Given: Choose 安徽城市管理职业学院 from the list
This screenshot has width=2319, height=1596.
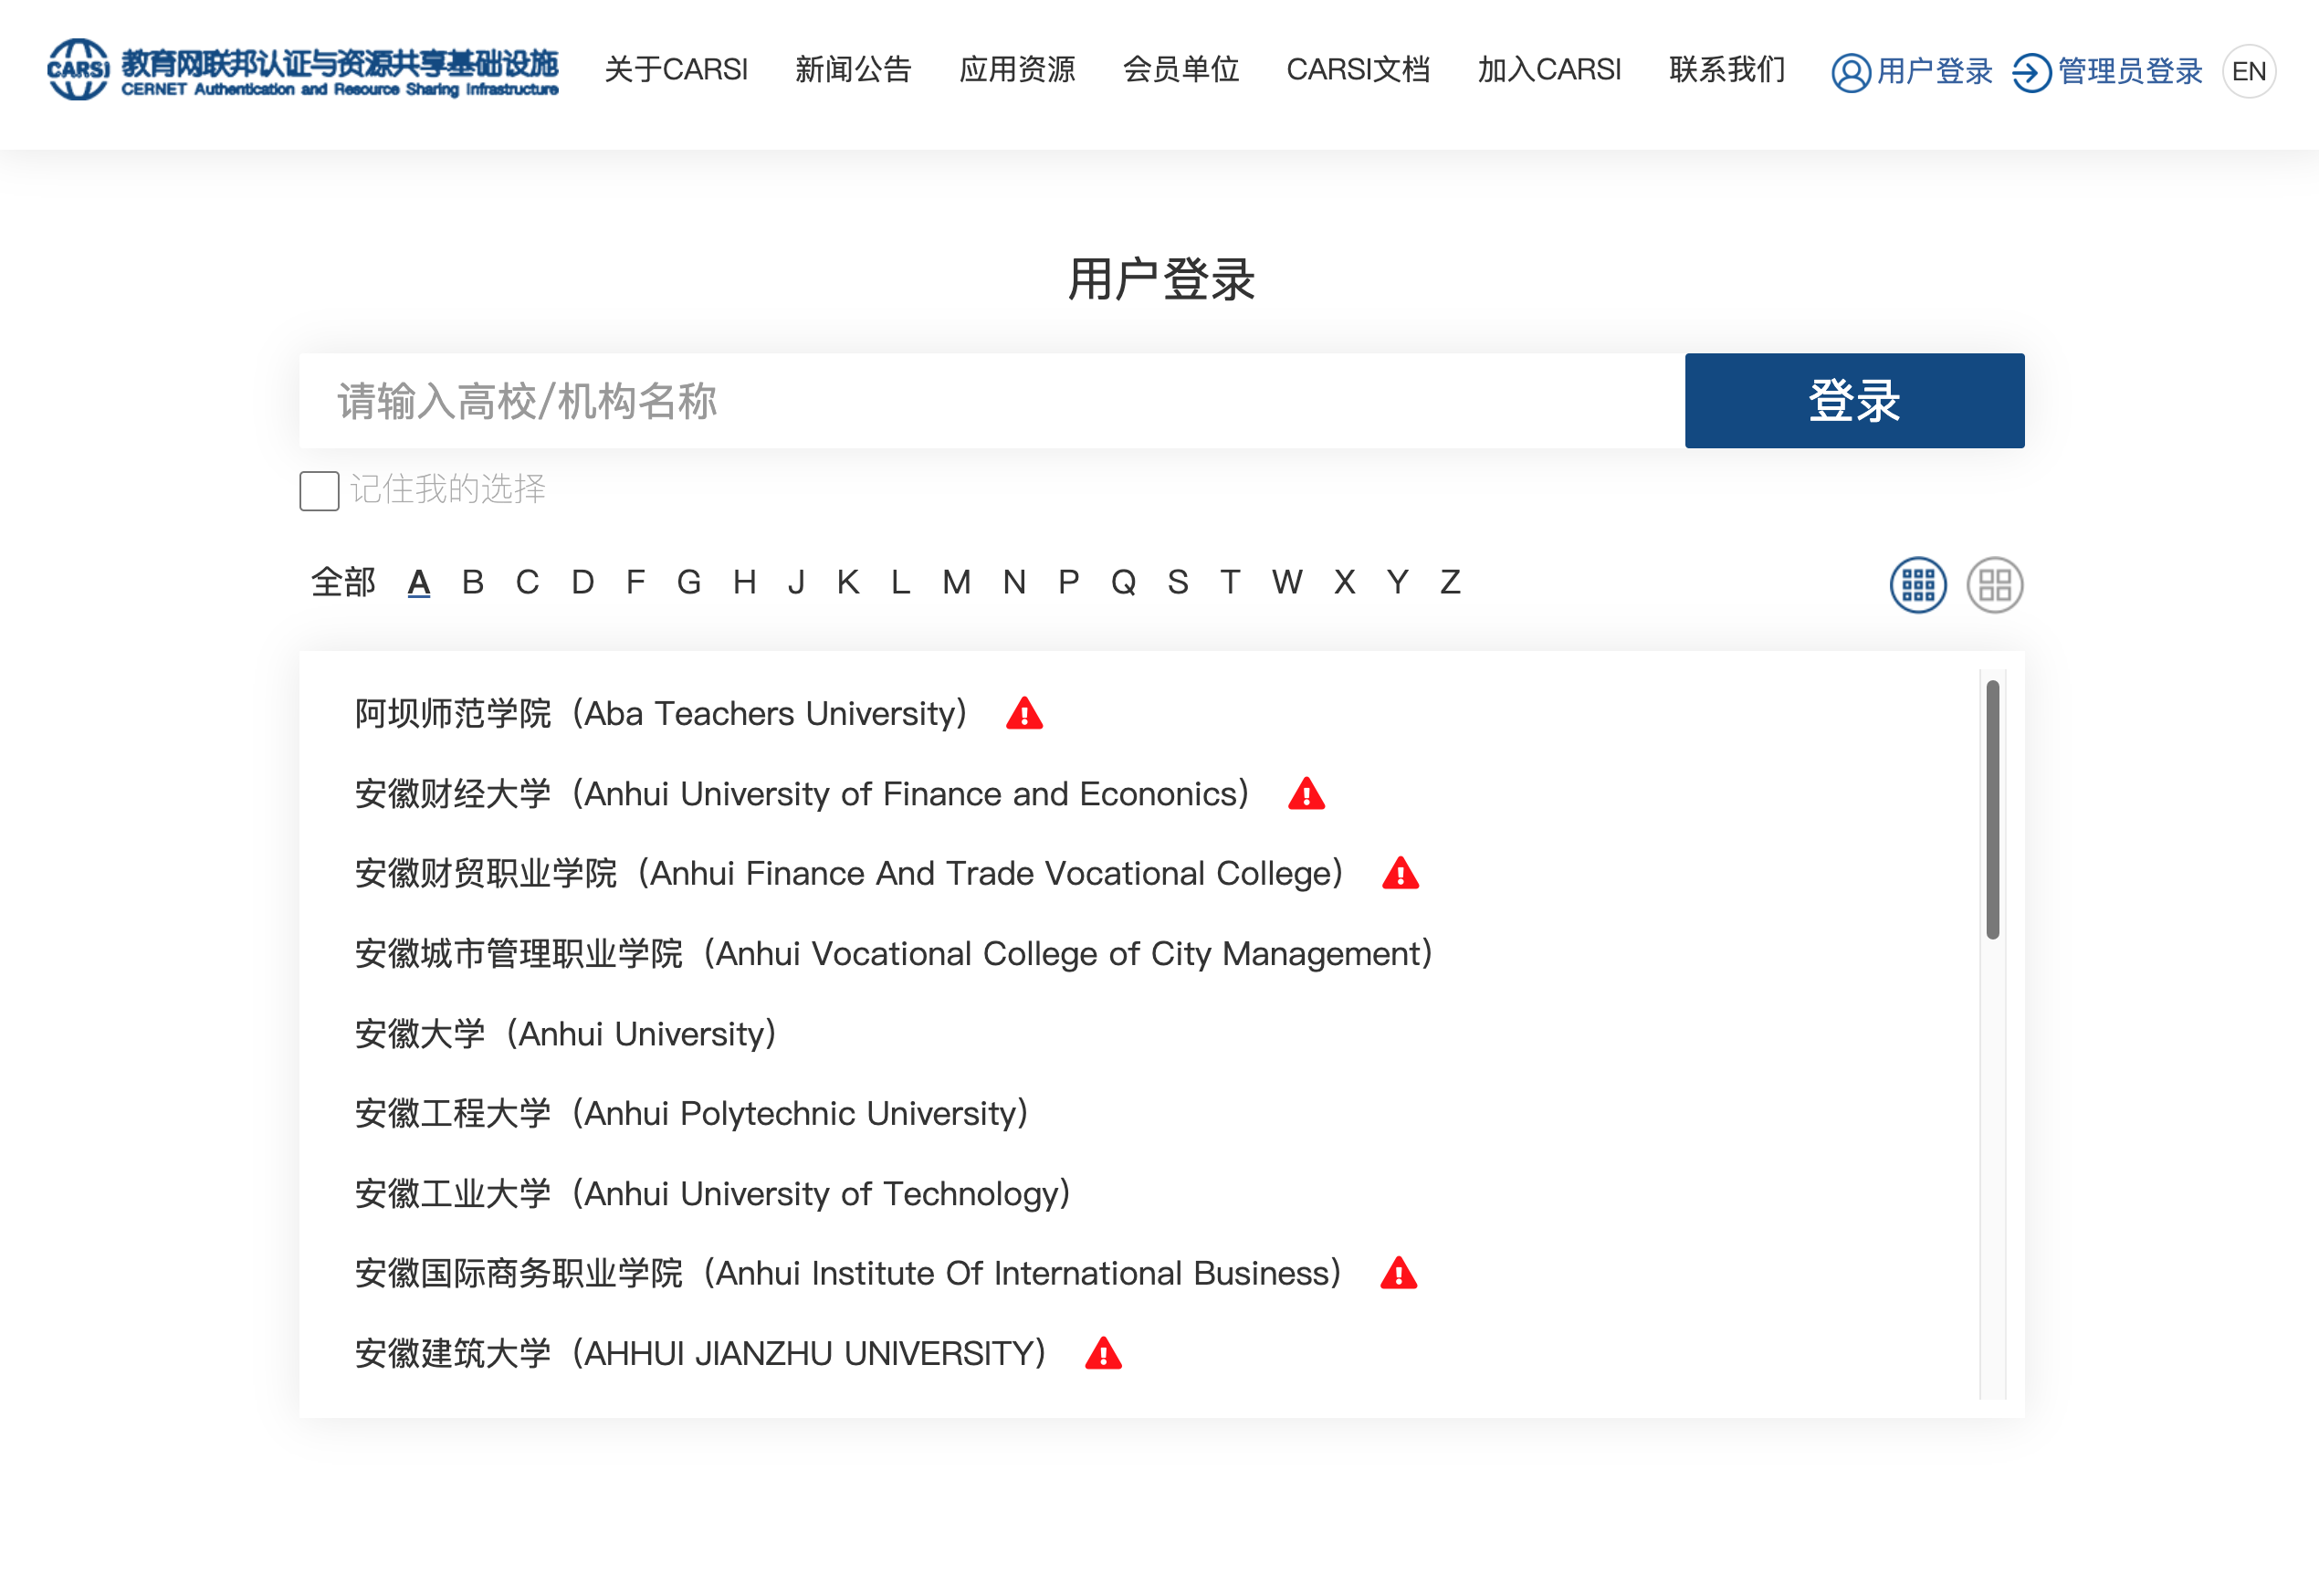Looking at the screenshot, I should click(895, 954).
